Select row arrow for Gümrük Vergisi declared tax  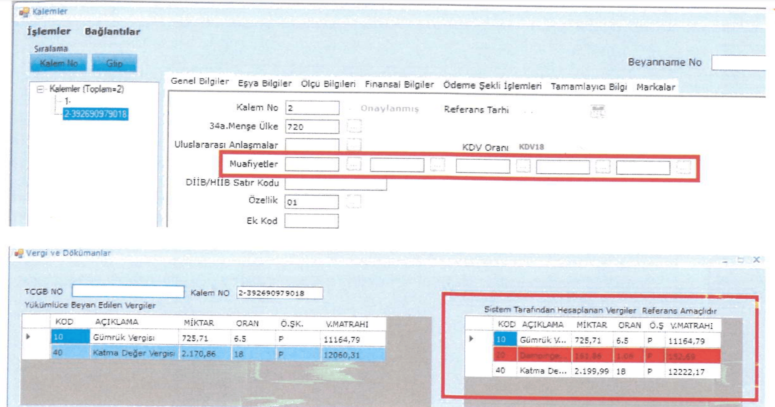[28, 337]
